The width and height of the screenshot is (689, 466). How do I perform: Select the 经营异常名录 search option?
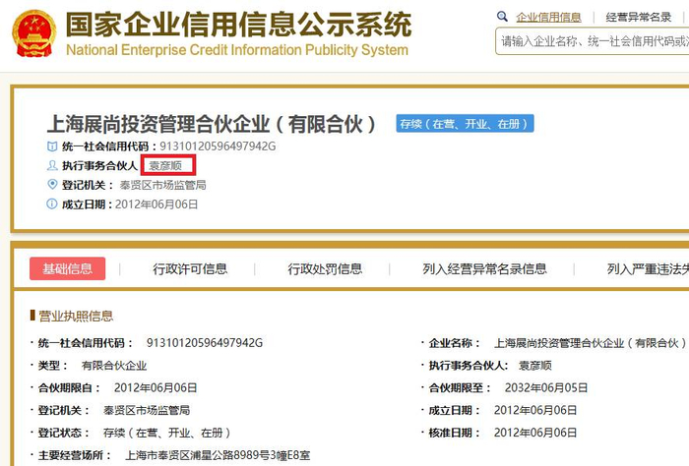tap(639, 17)
